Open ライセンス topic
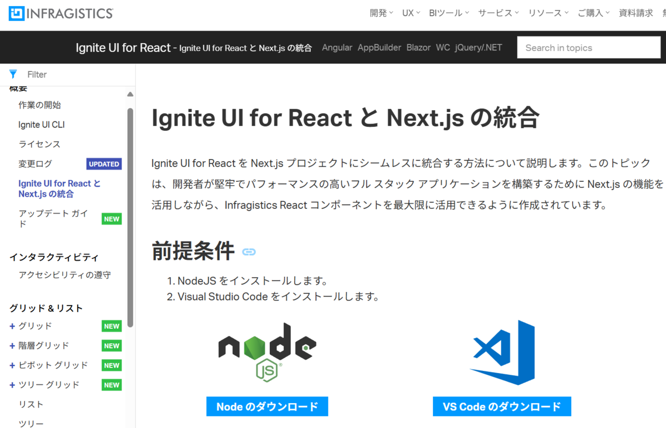The image size is (666, 428). (x=39, y=144)
